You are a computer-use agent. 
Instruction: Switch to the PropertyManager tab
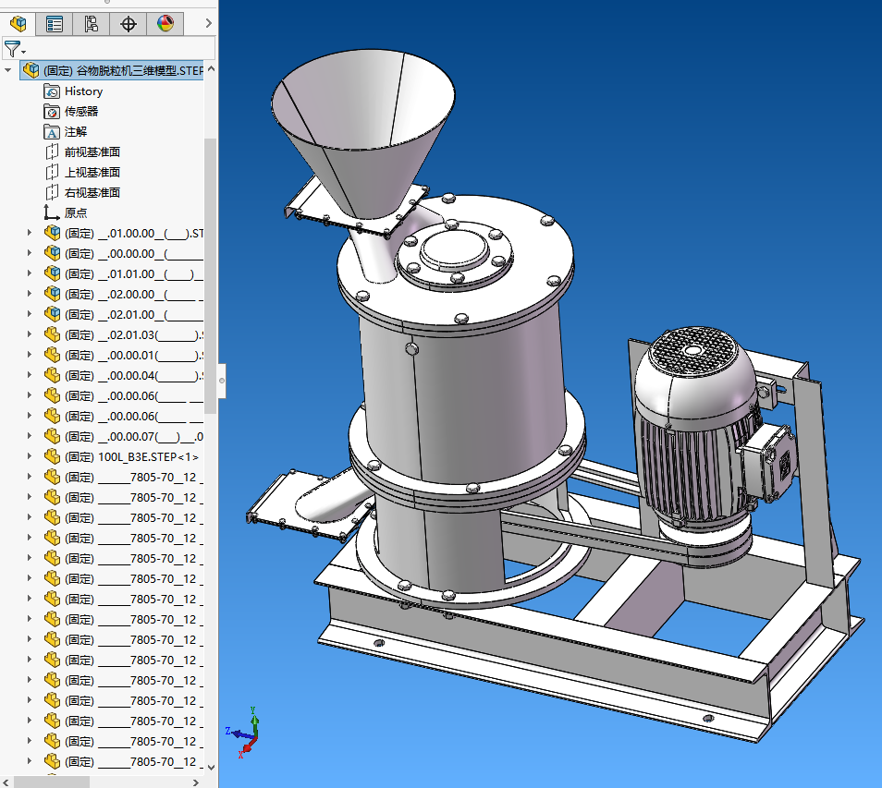click(55, 24)
